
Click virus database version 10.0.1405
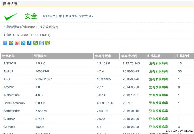click(104, 79)
